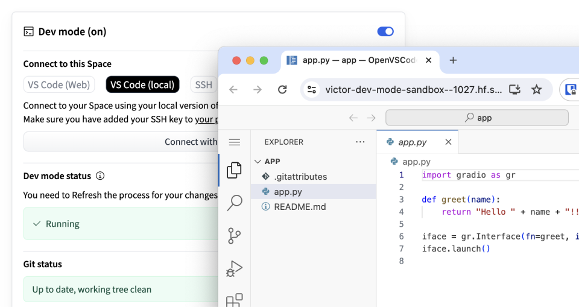Bookmark this page with the star icon
The image size is (579, 307).
coord(536,90)
